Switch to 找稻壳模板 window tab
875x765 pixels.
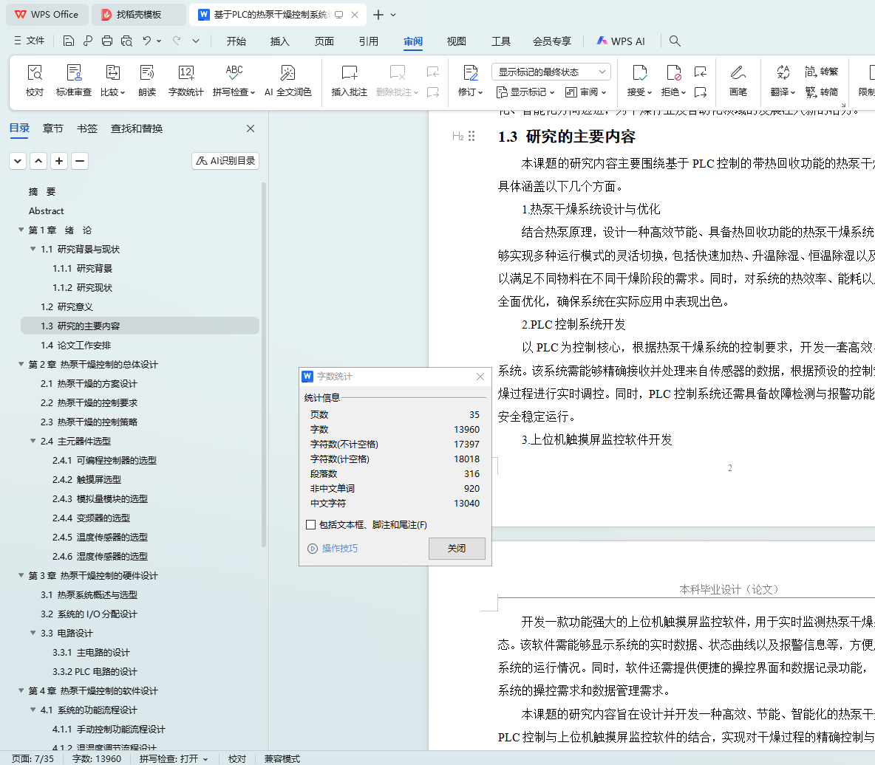[138, 15]
